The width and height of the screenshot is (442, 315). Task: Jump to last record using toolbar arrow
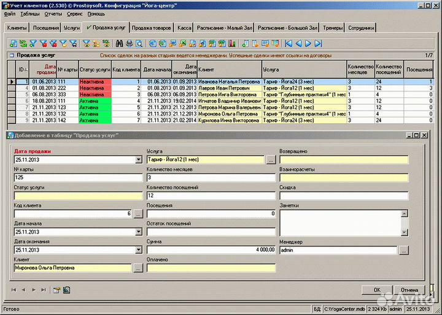[x=318, y=44]
